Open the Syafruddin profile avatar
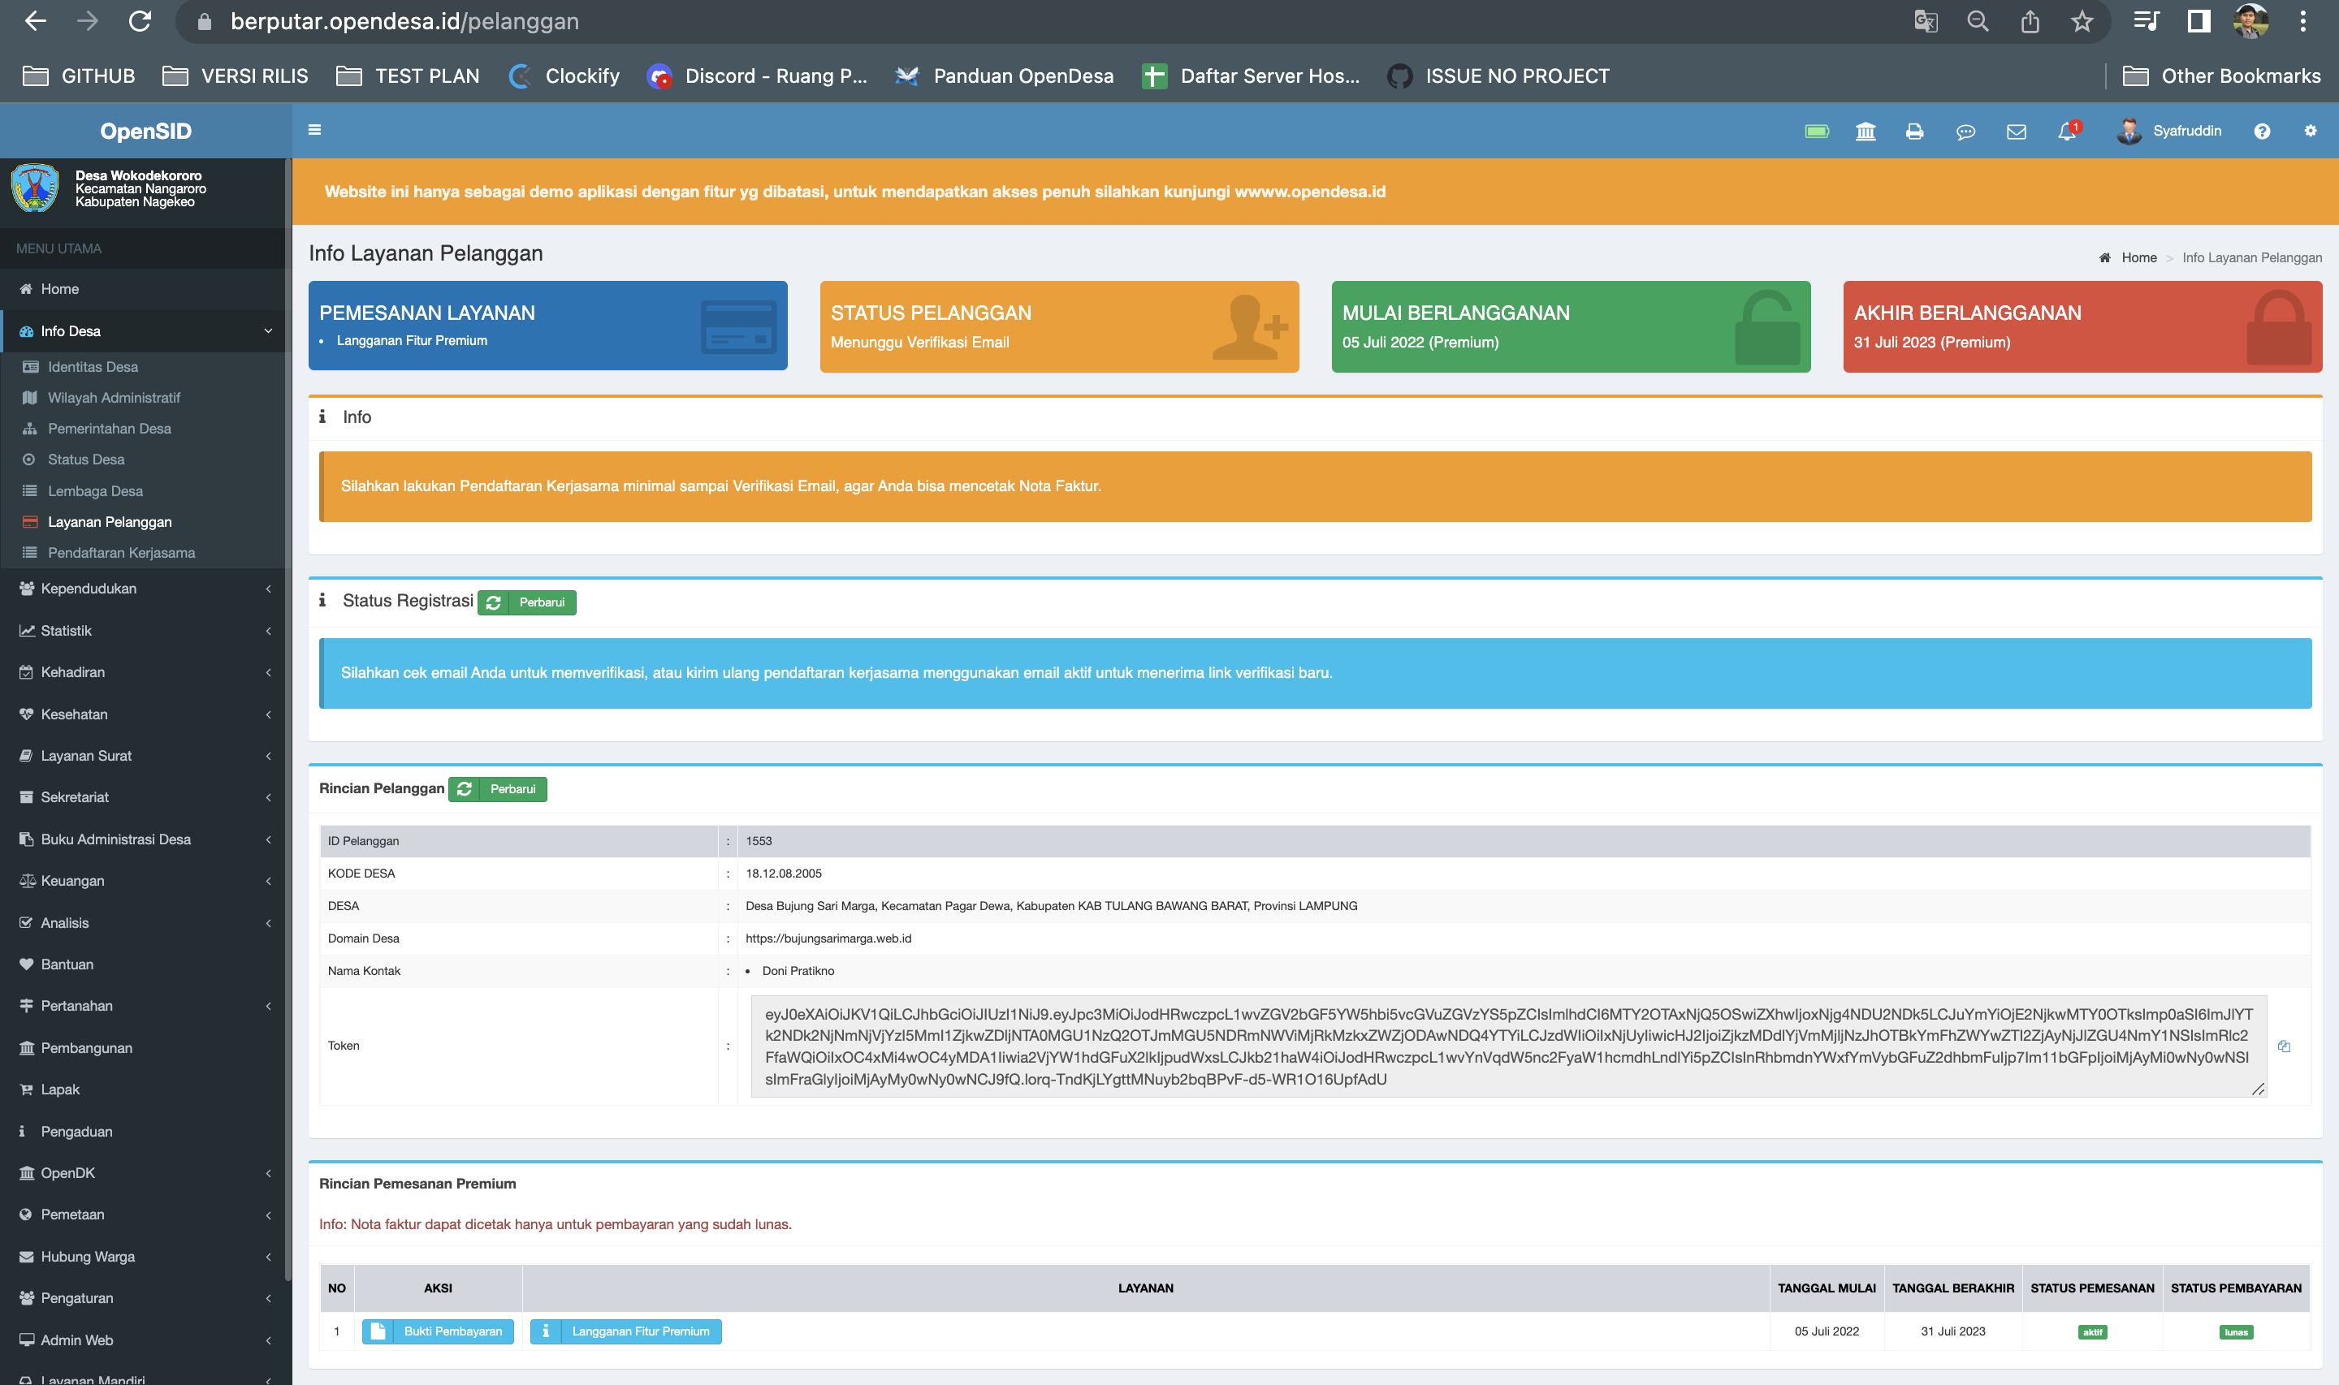The image size is (2339, 1385). pos(2130,131)
